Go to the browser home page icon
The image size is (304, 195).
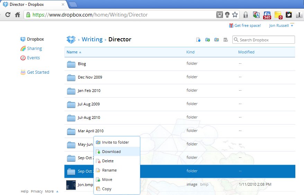click(17, 15)
